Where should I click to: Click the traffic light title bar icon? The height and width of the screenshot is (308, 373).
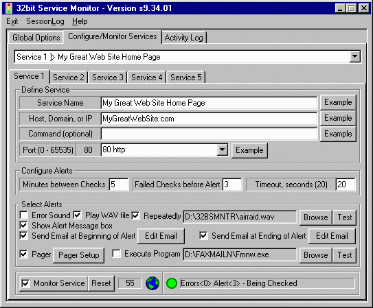coord(9,8)
